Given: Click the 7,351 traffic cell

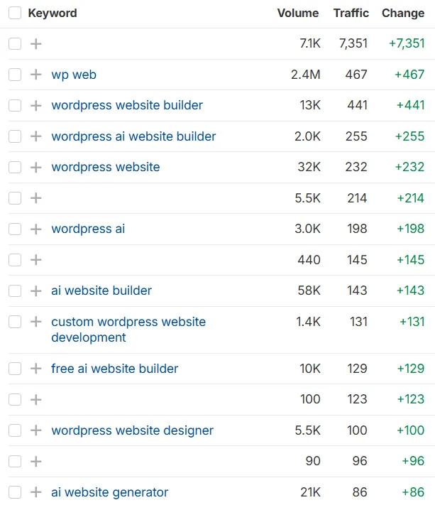Looking at the screenshot, I should tap(353, 43).
